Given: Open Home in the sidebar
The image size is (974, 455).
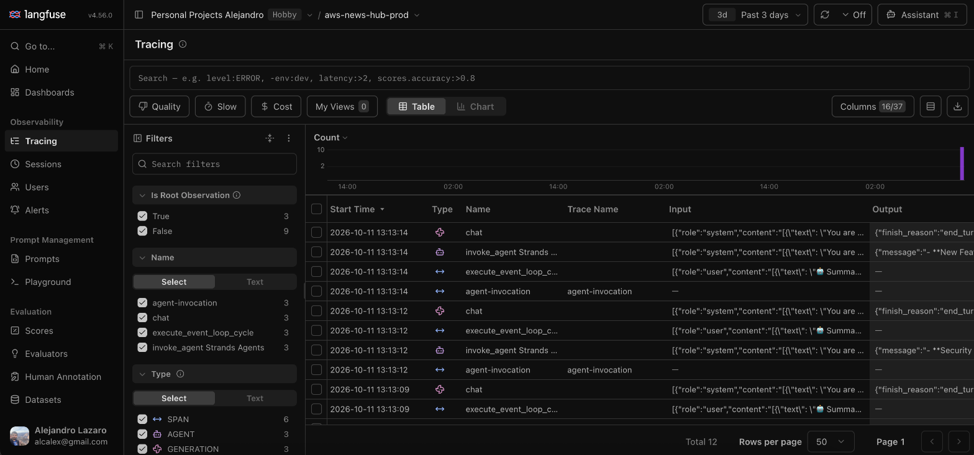Looking at the screenshot, I should point(61,70).
